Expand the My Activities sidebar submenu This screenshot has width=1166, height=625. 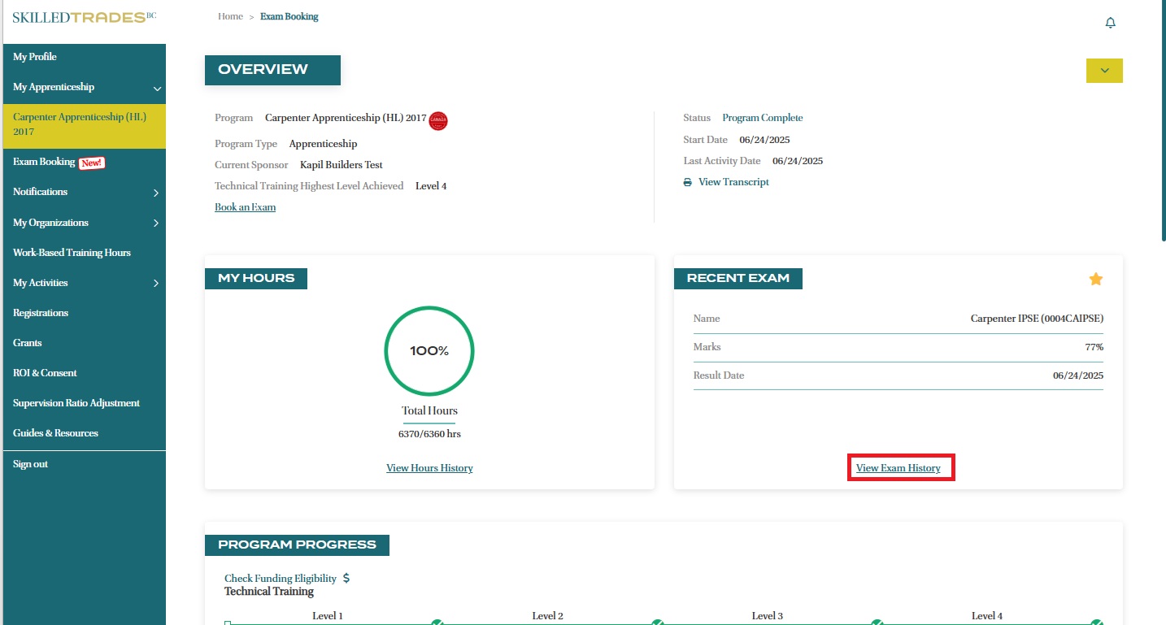pos(156,284)
